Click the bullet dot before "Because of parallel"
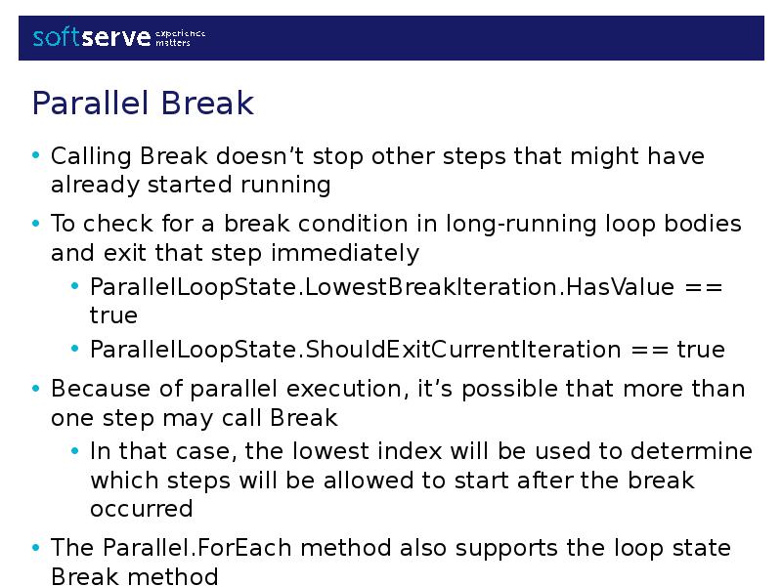 tap(36, 389)
